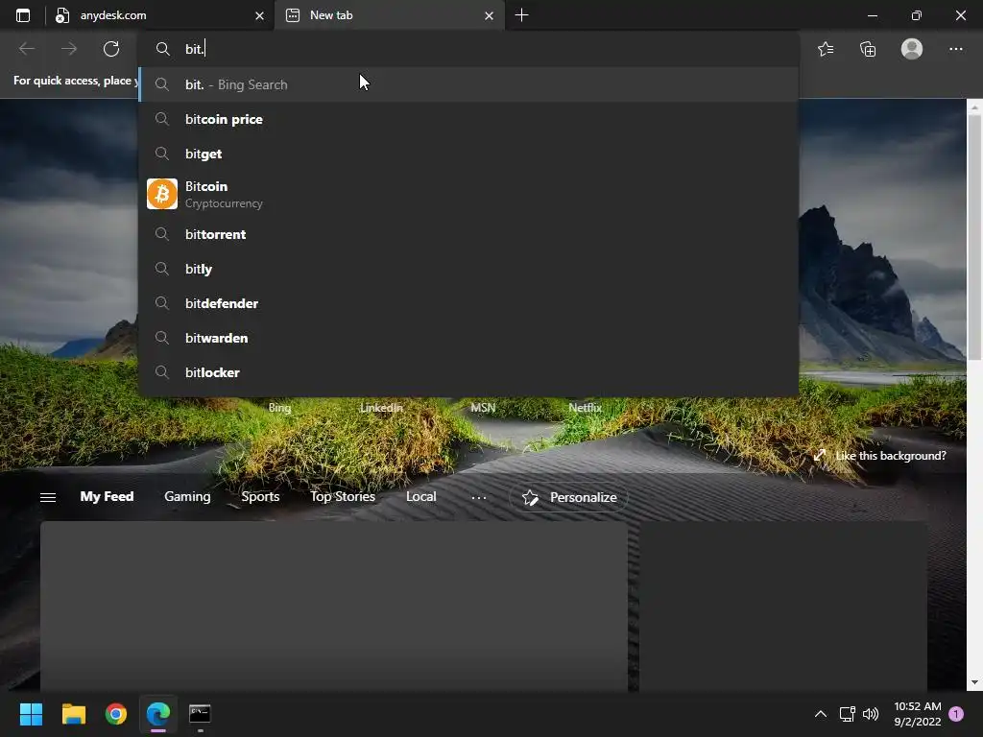Select the 'bitwarden' suggestion
Viewport: 983px width, 737px height.
click(x=468, y=338)
